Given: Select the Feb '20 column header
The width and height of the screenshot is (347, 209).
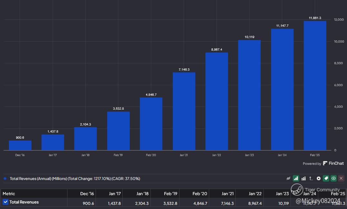Looking at the screenshot, I should pyautogui.click(x=200, y=194).
